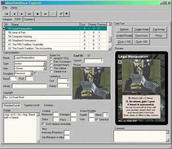Click the Library input field
Image resolution: width=172 pixels, height=149 pixels.
pyautogui.click(x=29, y=86)
